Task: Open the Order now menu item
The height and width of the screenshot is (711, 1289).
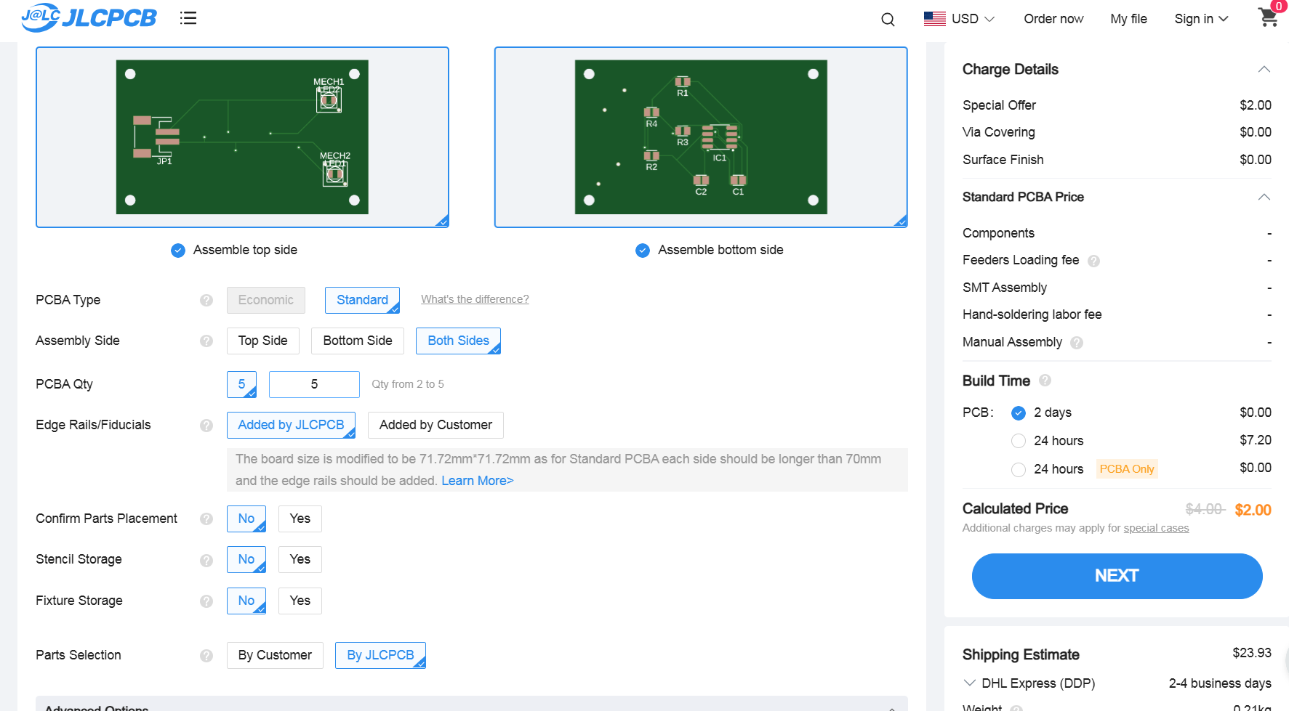Action: 1053,19
